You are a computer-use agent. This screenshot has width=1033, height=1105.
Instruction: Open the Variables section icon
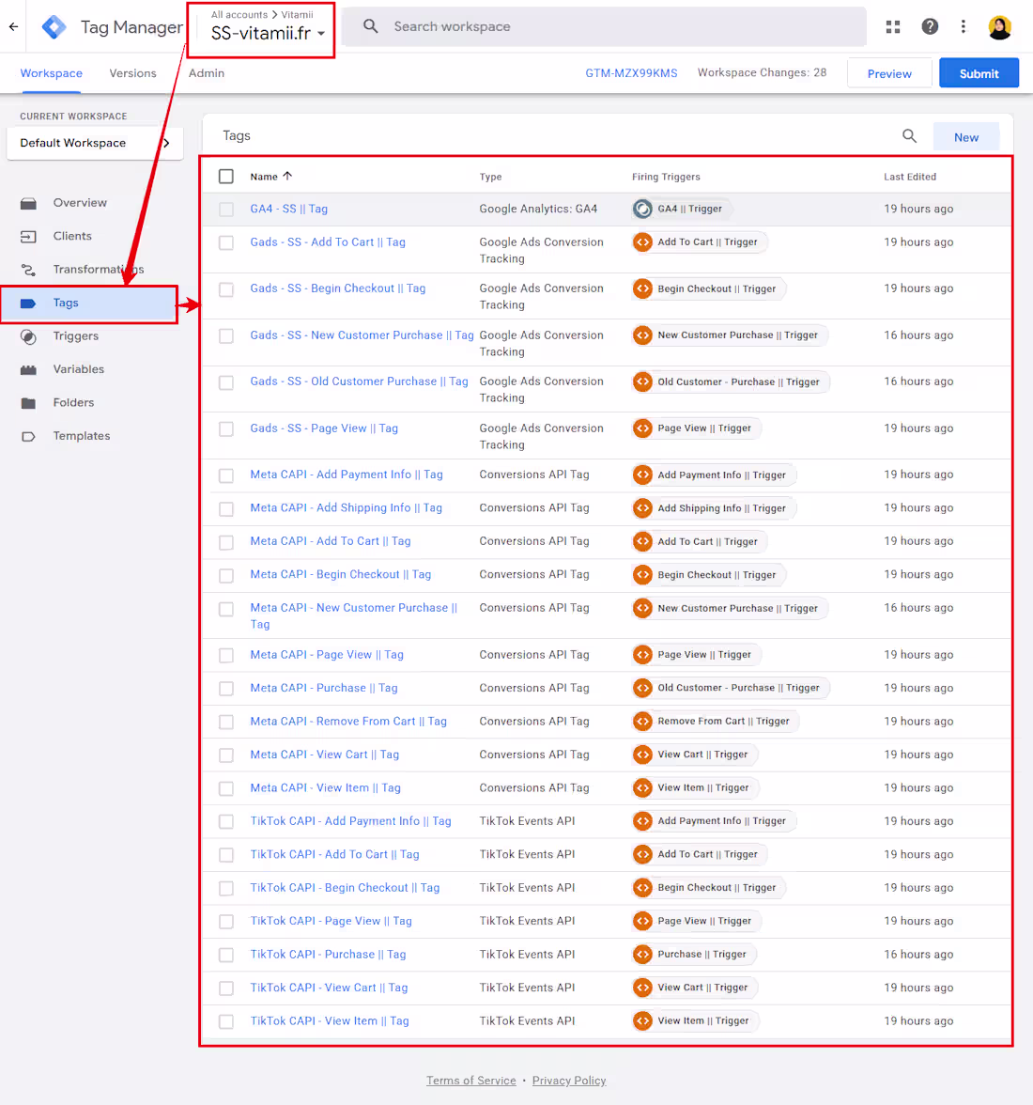30,368
